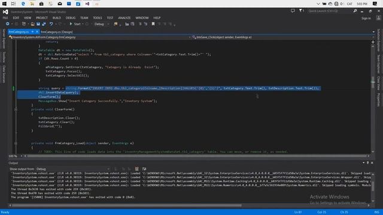Save the current file with Save icon

pos(38,24)
